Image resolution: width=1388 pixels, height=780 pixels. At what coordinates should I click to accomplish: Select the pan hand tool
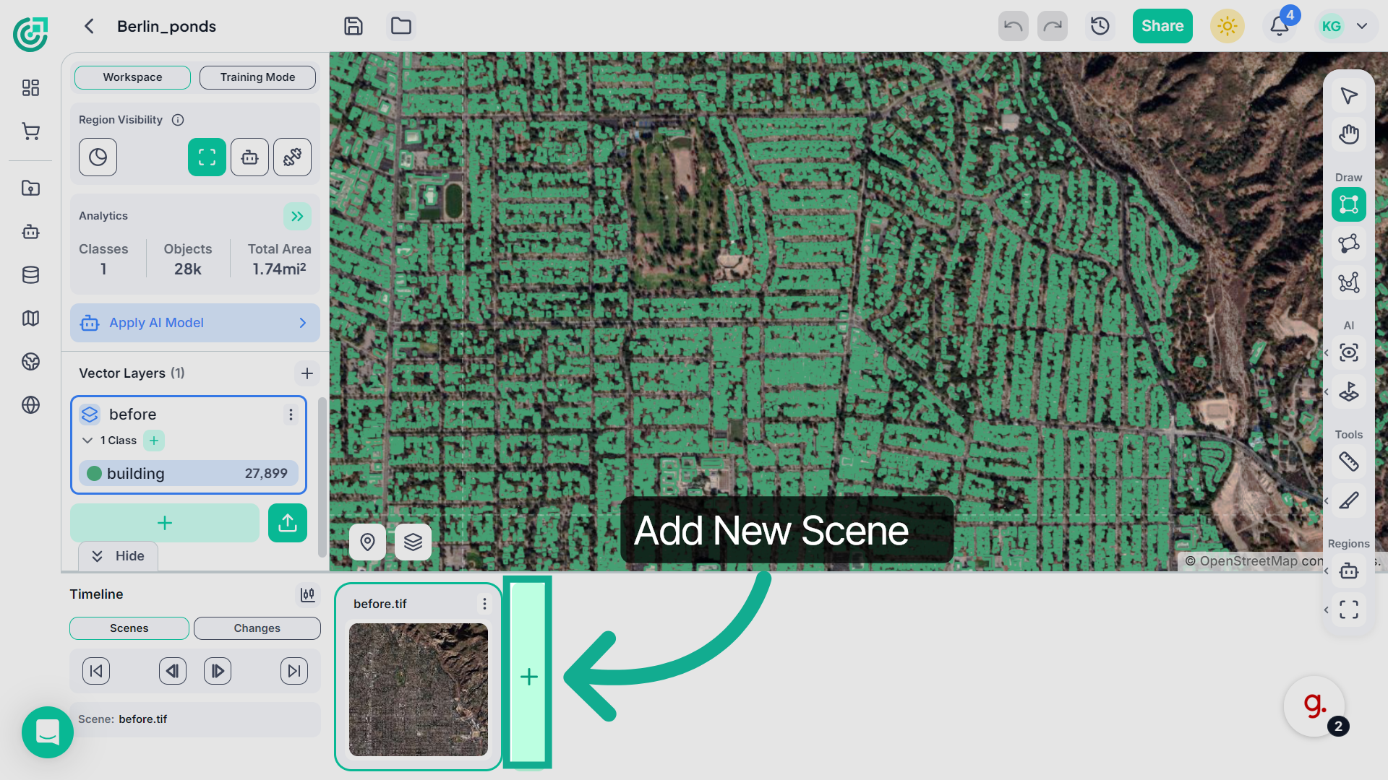(x=1349, y=134)
